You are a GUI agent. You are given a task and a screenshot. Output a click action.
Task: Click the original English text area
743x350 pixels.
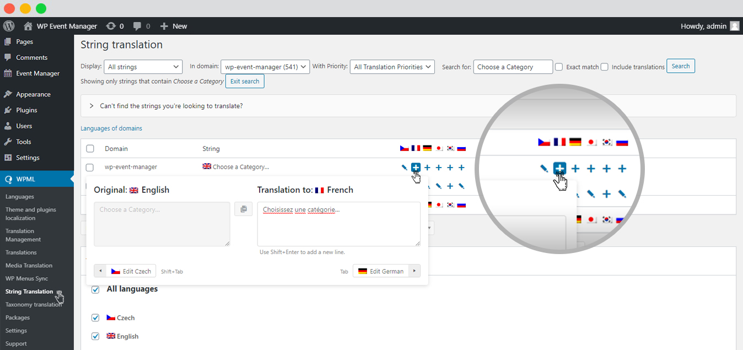coord(162,224)
